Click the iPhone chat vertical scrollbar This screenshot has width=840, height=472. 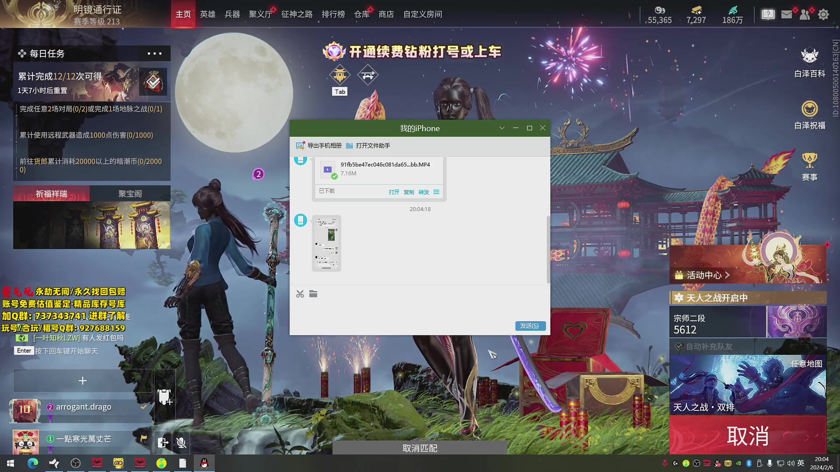pos(548,250)
